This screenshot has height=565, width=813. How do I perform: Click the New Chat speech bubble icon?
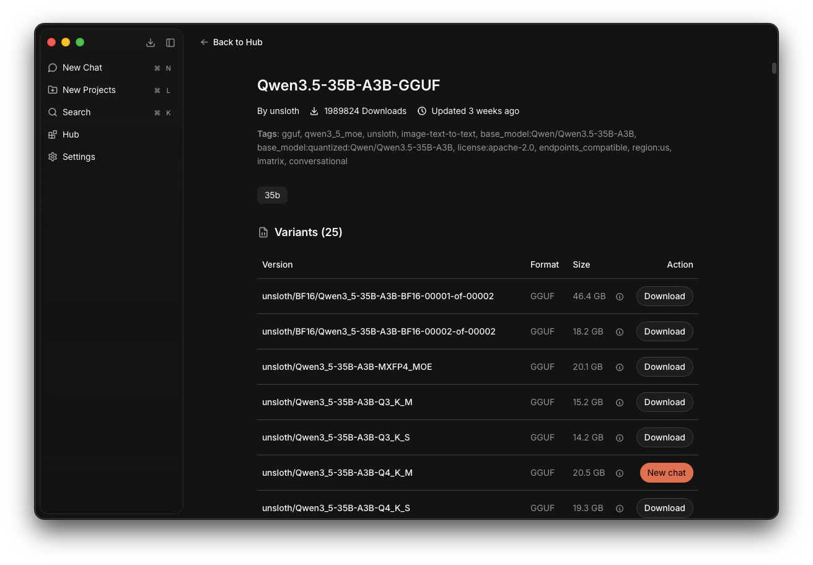(x=53, y=68)
